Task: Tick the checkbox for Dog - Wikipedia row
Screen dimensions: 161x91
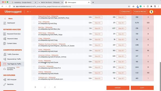Action: 34,23
